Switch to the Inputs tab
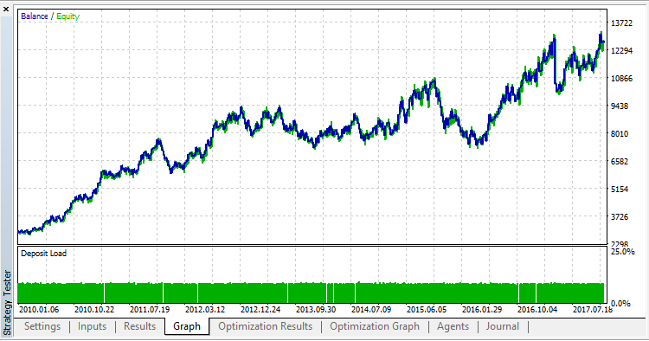Image resolution: width=649 pixels, height=341 pixels. [x=92, y=326]
